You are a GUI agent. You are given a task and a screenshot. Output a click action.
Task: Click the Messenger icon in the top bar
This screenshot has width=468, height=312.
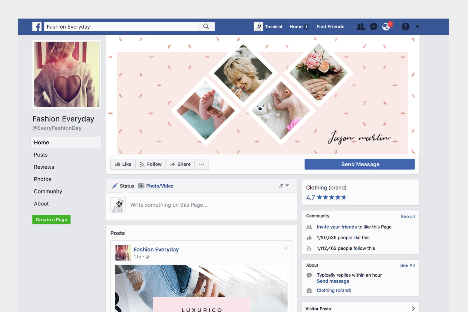pos(374,27)
